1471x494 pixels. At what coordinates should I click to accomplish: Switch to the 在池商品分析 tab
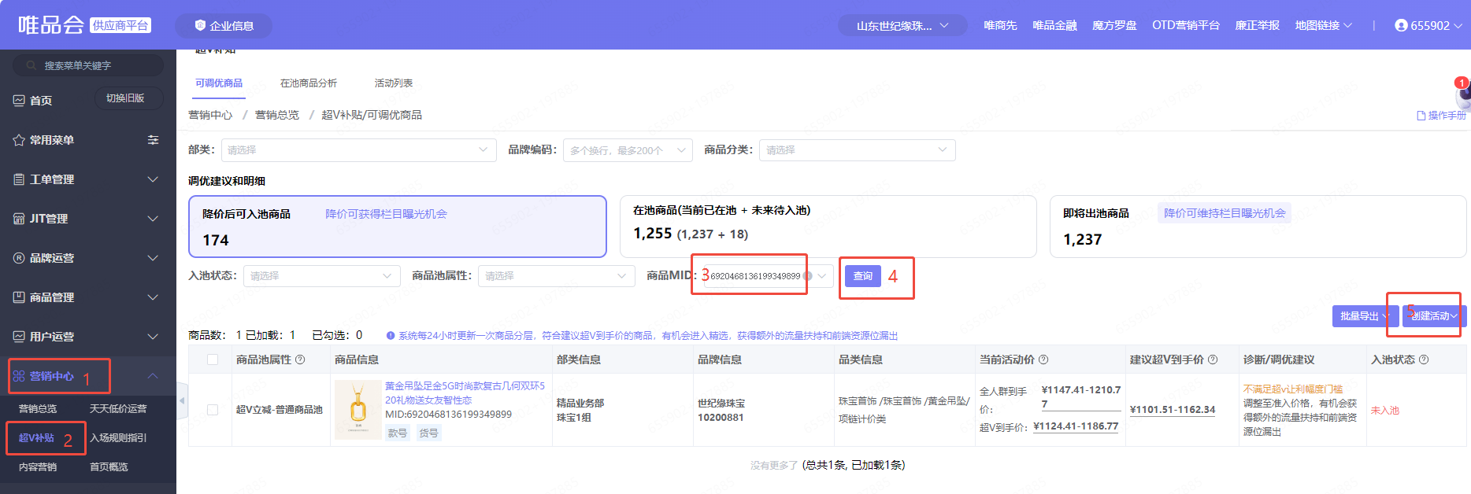click(308, 83)
